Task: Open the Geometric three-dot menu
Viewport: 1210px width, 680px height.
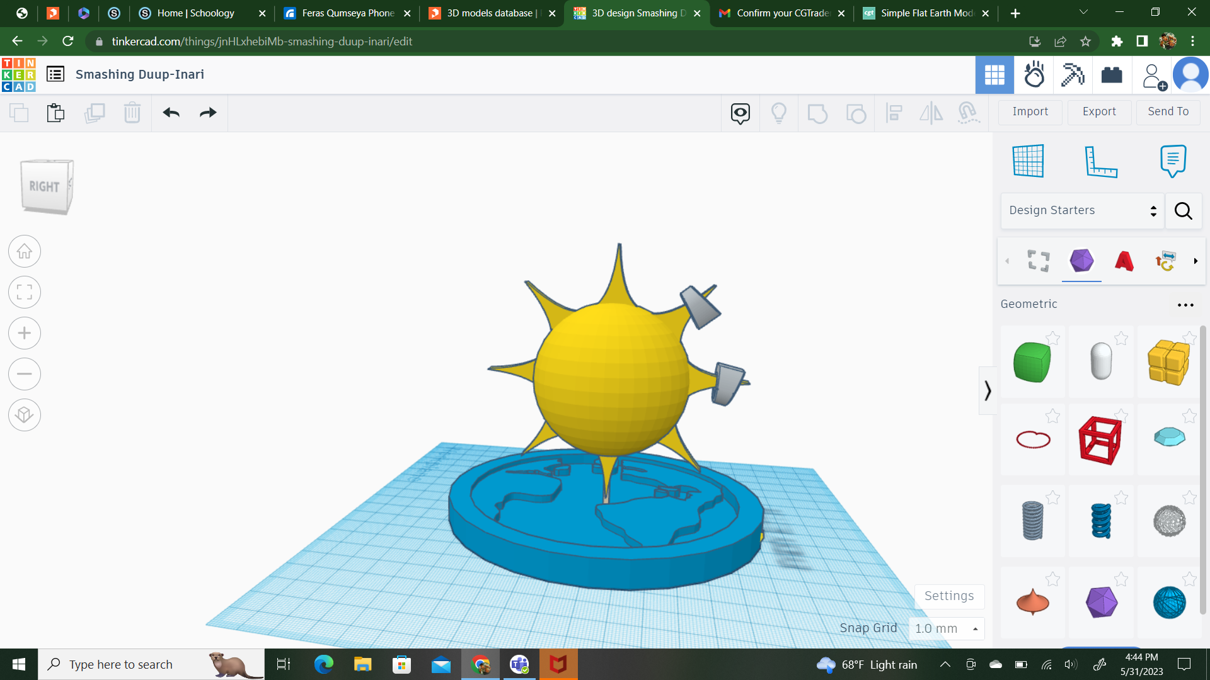Action: point(1185,305)
